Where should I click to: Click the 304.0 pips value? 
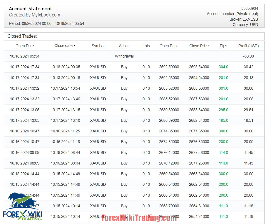(223, 67)
